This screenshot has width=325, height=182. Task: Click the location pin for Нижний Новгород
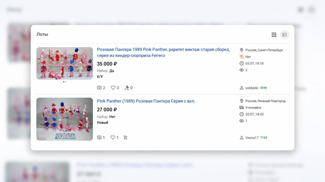point(242,101)
